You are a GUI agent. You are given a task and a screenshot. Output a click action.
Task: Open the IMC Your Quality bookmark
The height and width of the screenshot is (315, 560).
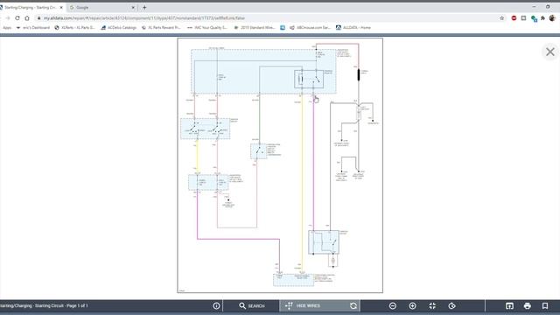tap(207, 27)
